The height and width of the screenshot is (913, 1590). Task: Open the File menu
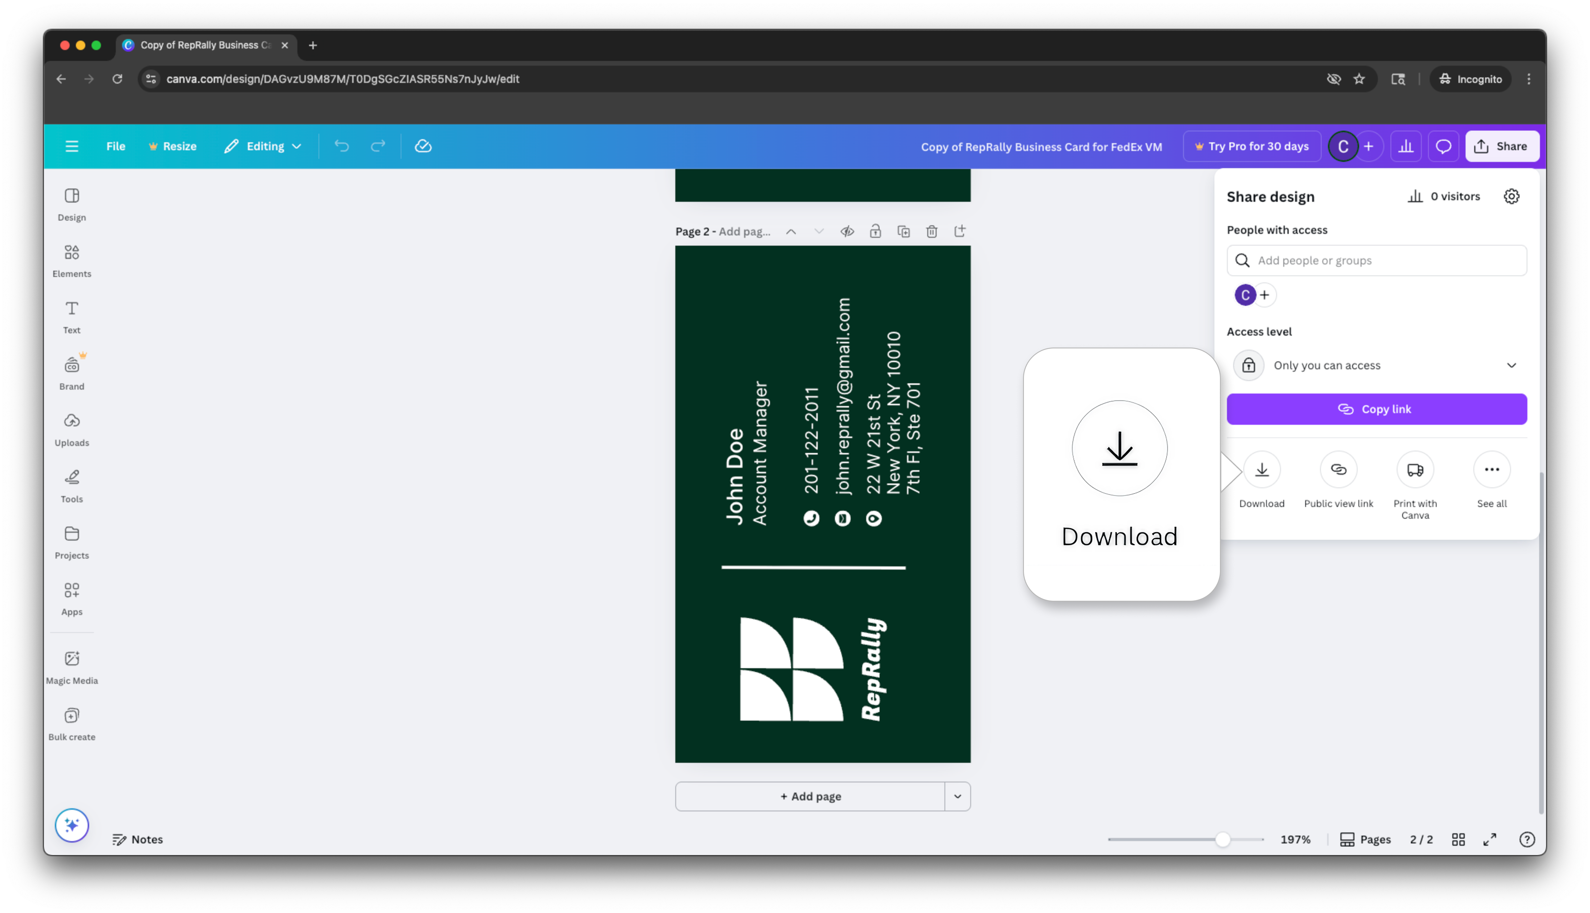[115, 146]
